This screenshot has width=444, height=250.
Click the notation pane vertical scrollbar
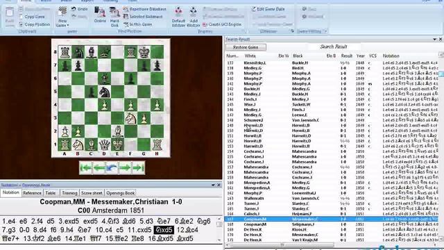click(219, 230)
